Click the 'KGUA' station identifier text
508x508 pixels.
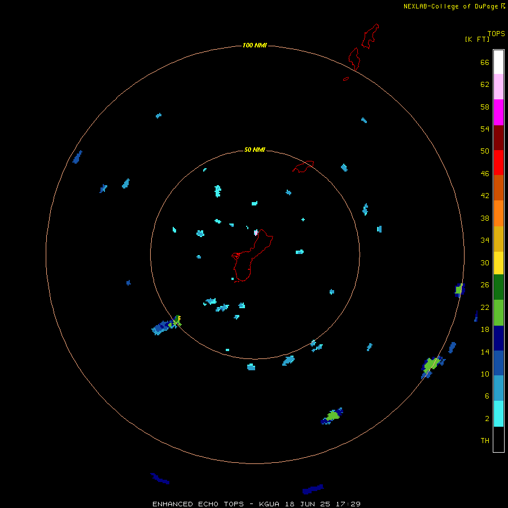(270, 504)
